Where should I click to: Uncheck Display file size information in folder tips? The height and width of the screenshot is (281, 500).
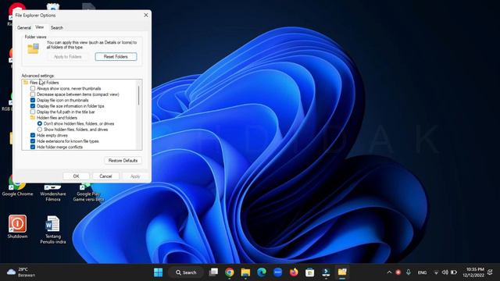(x=33, y=106)
